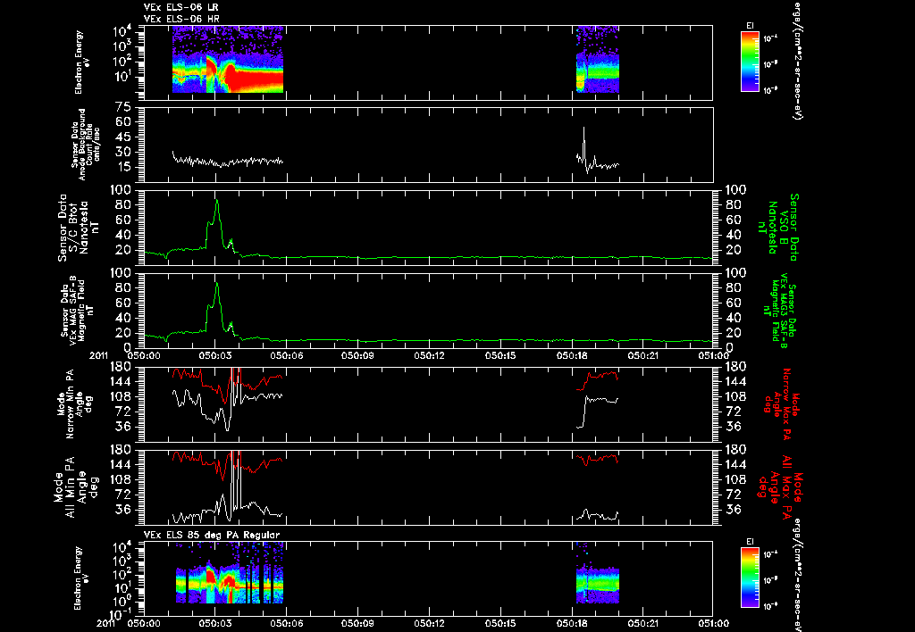Click the 050:09 time label under the MAG SAF-B panel

tap(358, 355)
